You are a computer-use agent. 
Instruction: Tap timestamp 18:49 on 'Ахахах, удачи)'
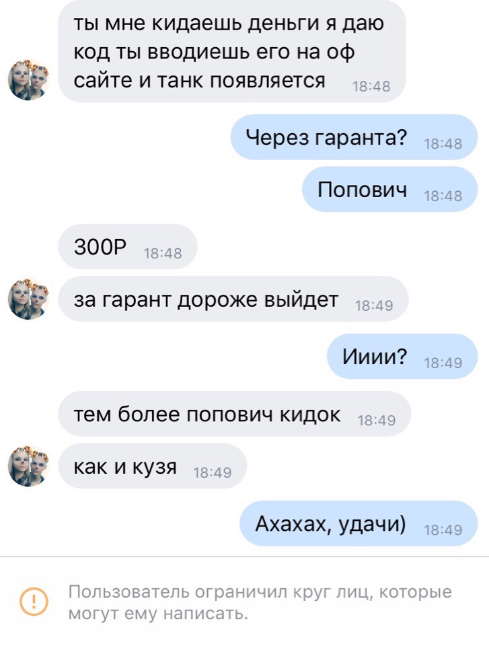coord(443,530)
